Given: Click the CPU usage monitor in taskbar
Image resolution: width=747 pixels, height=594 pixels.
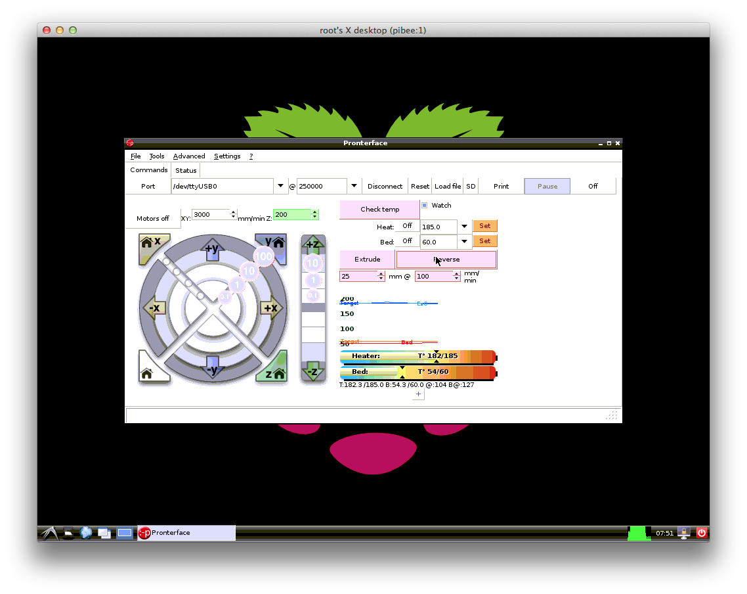Looking at the screenshot, I should [x=639, y=533].
